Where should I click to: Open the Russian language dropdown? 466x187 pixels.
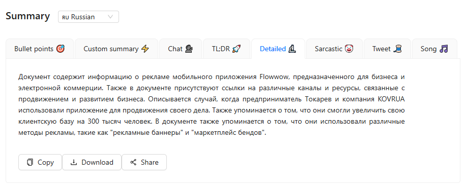[89, 17]
